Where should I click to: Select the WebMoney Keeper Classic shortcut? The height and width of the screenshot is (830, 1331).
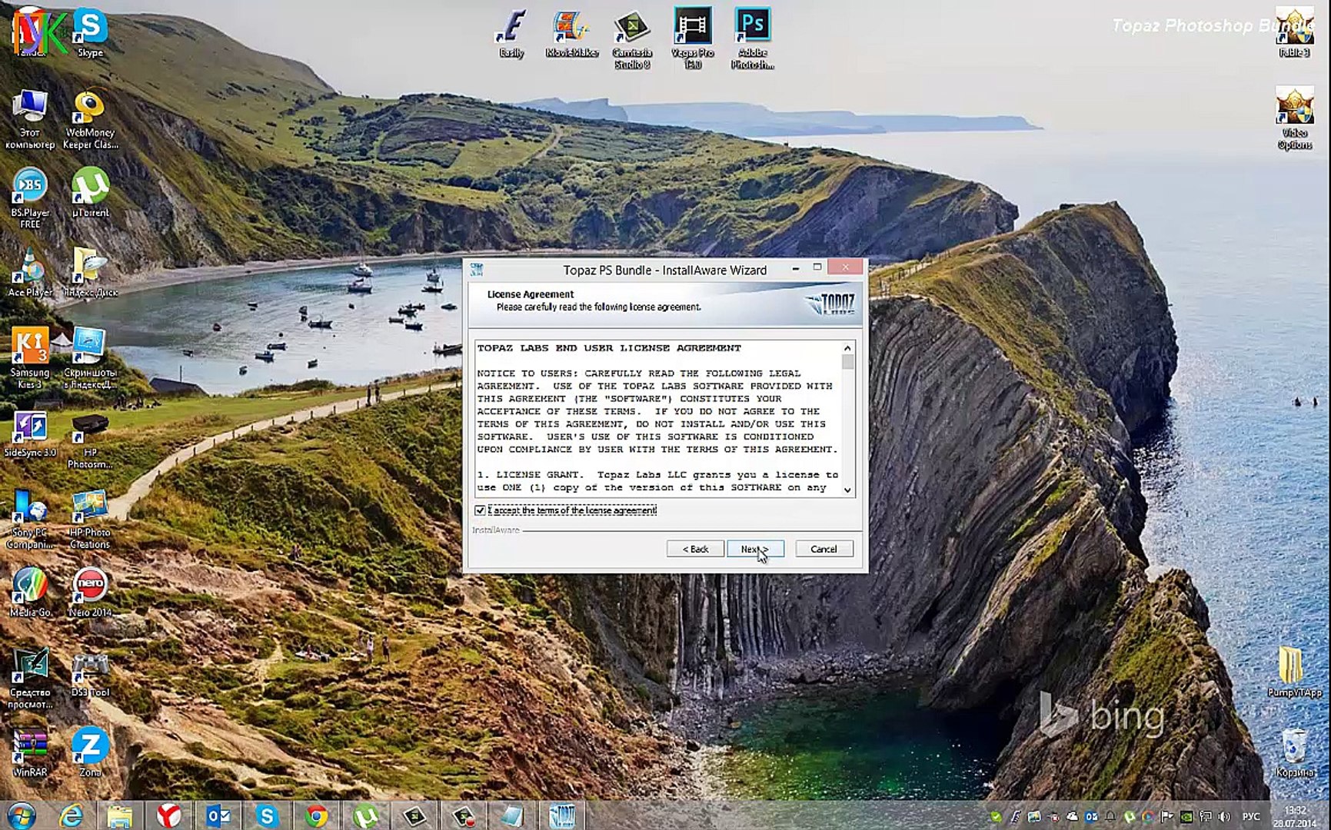click(90, 118)
